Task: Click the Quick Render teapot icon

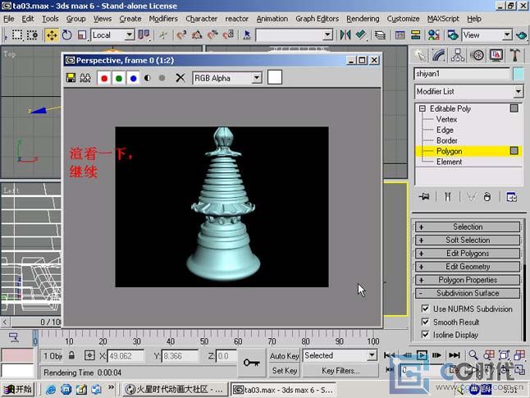Action: click(522, 35)
